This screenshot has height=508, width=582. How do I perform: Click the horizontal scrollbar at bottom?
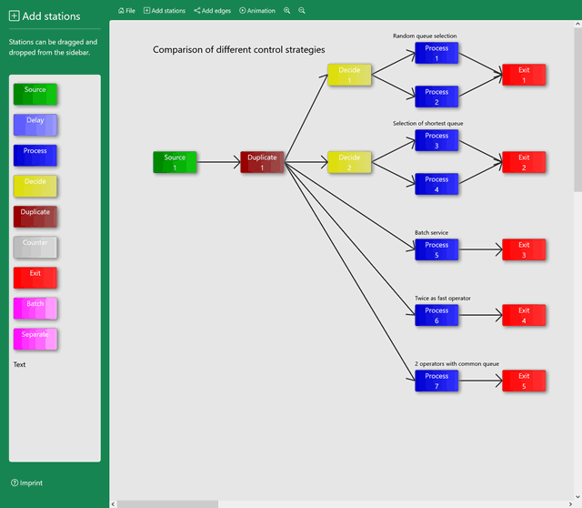(167, 503)
